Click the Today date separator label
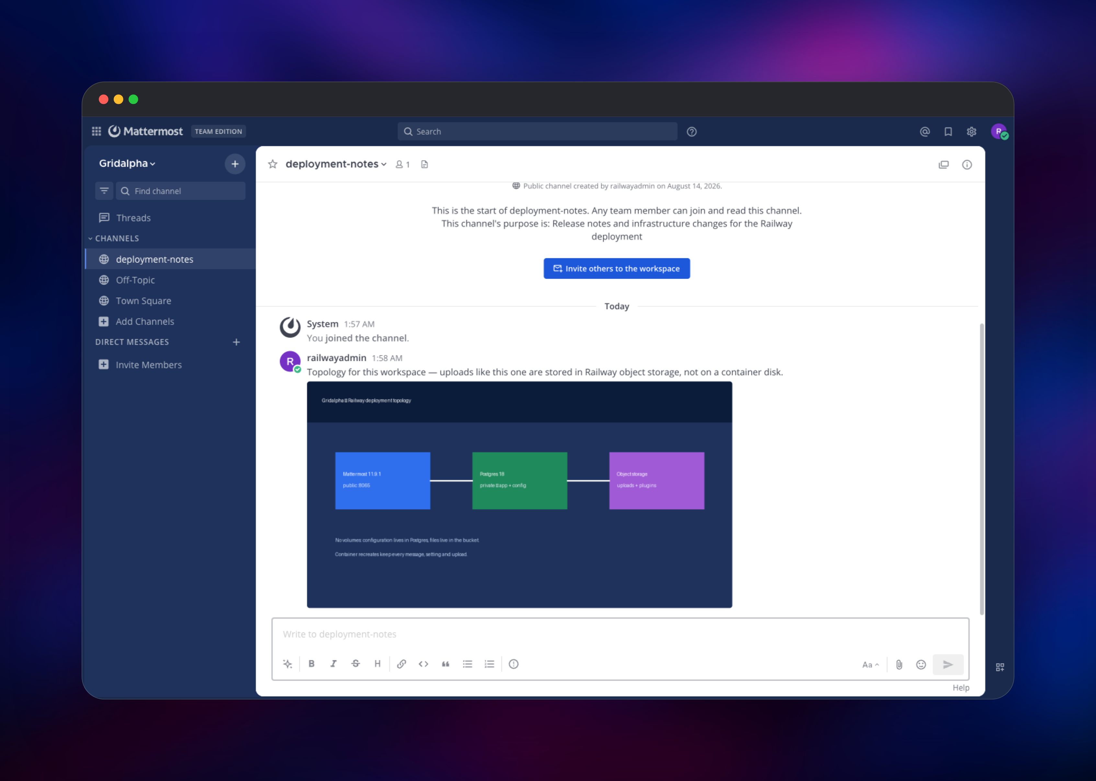The width and height of the screenshot is (1096, 781). (x=616, y=306)
